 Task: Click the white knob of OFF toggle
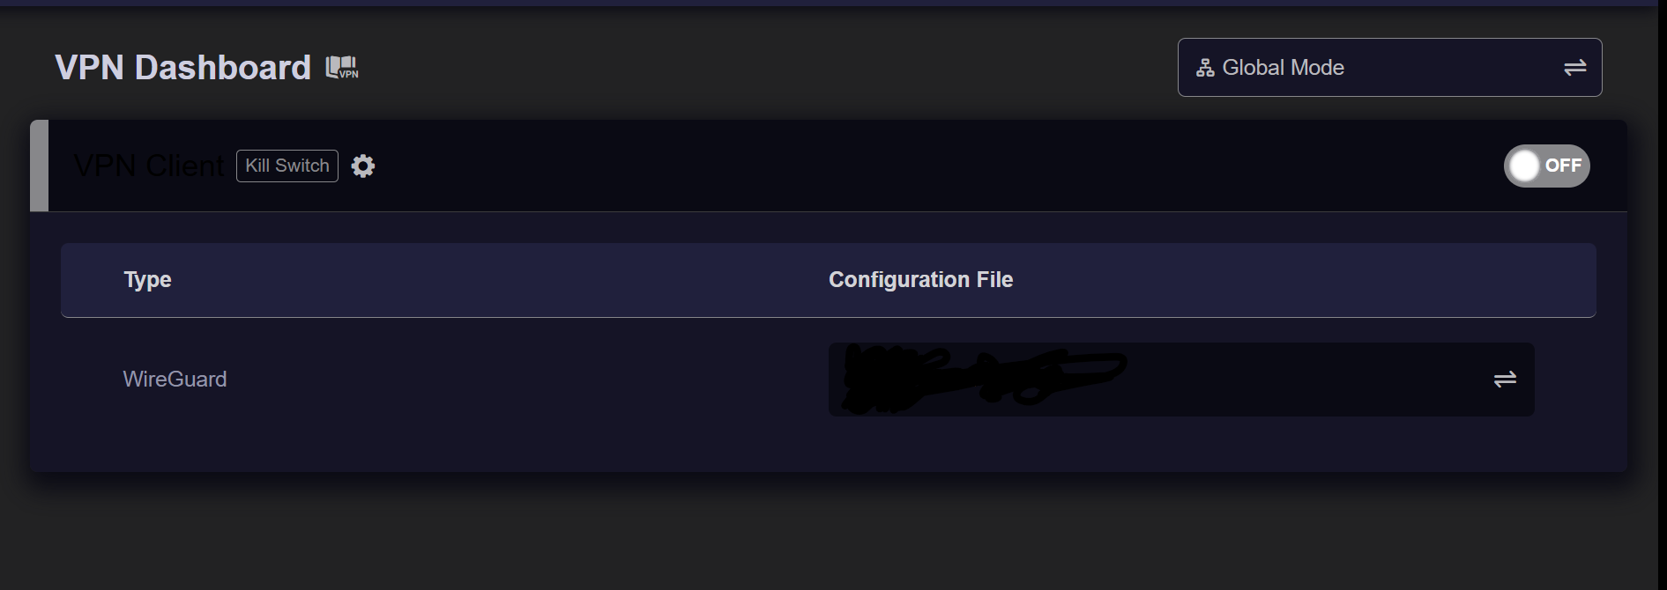(x=1524, y=166)
